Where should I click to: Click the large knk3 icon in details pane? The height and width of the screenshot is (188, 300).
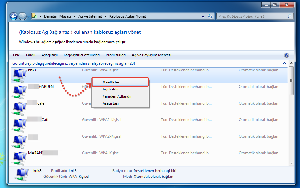pyautogui.click(x=23, y=174)
